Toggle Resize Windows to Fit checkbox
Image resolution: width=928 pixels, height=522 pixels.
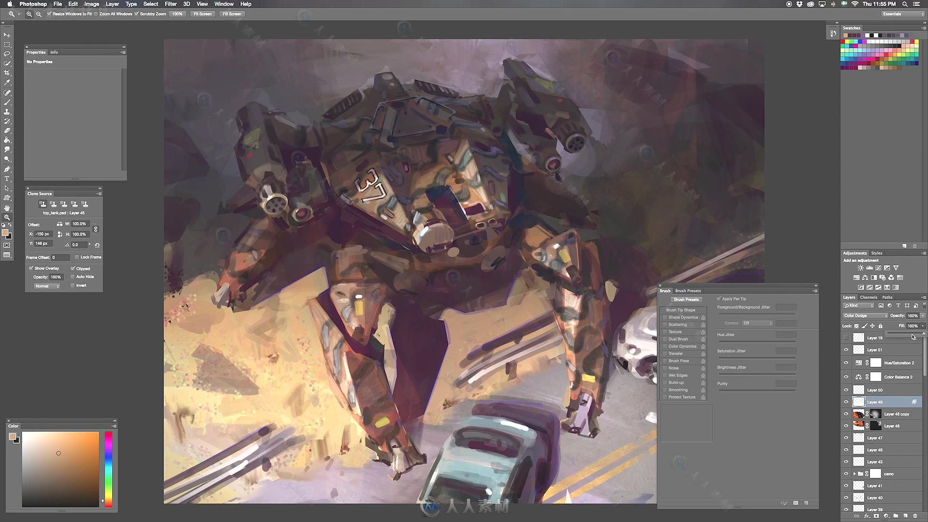click(x=49, y=14)
